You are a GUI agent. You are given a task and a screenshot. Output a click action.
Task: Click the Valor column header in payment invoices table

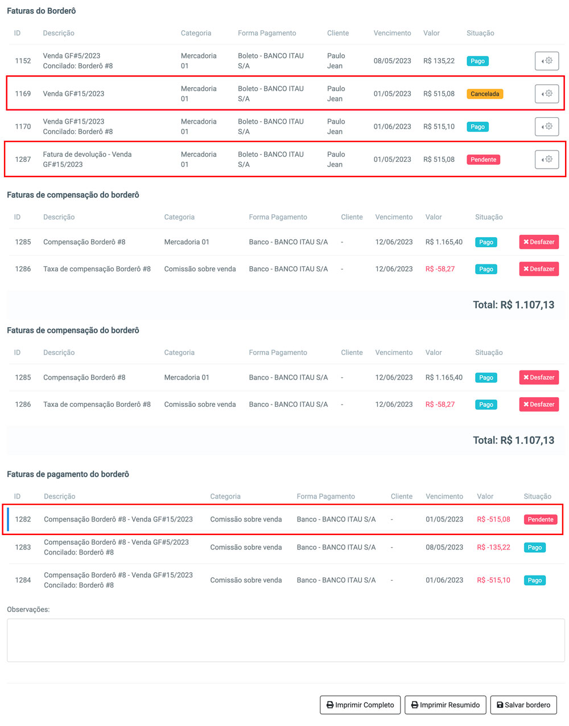tap(485, 496)
